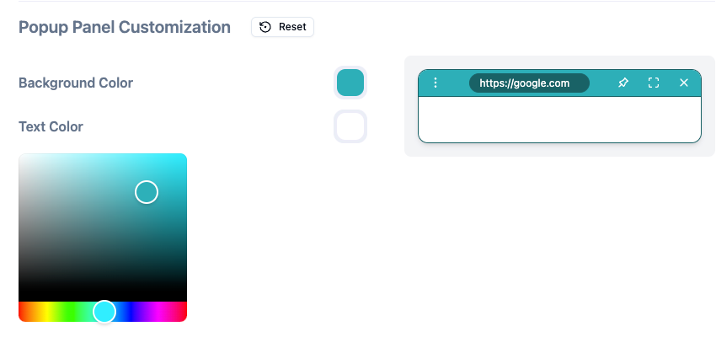The height and width of the screenshot is (337, 716).
Task: Open the three-dot menu in popup preview
Action: [x=435, y=83]
